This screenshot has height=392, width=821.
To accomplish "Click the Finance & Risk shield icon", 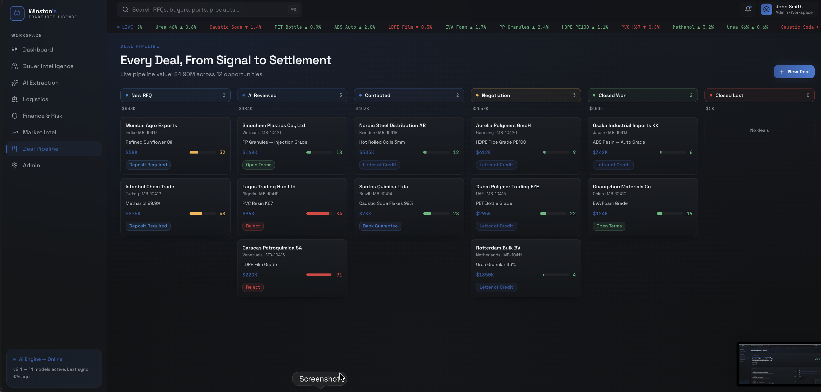I will pos(14,116).
